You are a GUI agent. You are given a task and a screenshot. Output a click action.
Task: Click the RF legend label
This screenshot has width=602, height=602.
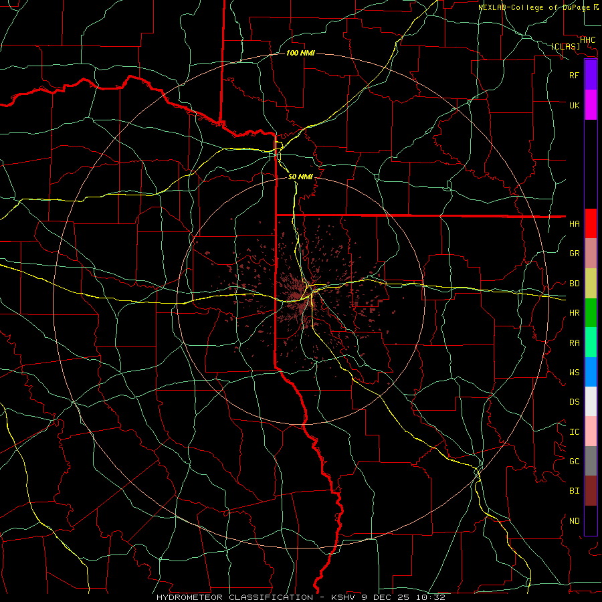click(x=574, y=75)
